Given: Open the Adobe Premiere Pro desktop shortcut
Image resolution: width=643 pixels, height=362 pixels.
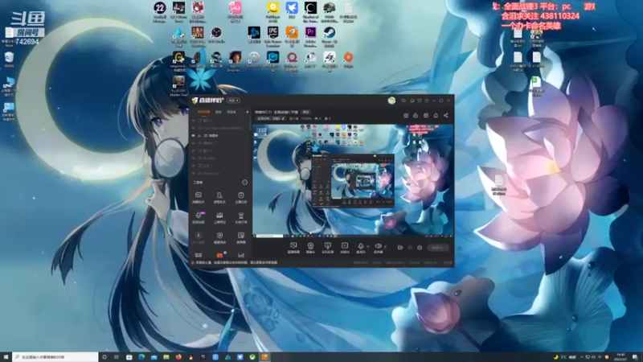Looking at the screenshot, I should coord(310,33).
